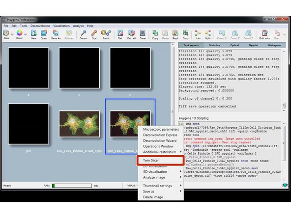
Task: Expand the Save as submenu
Action: 180,191
